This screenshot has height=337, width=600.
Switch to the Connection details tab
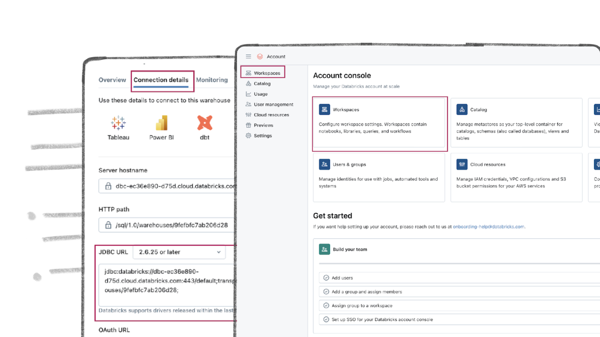click(x=161, y=80)
